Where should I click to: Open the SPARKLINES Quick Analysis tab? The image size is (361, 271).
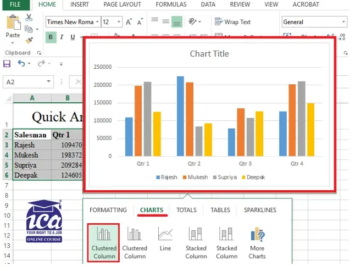click(x=260, y=210)
